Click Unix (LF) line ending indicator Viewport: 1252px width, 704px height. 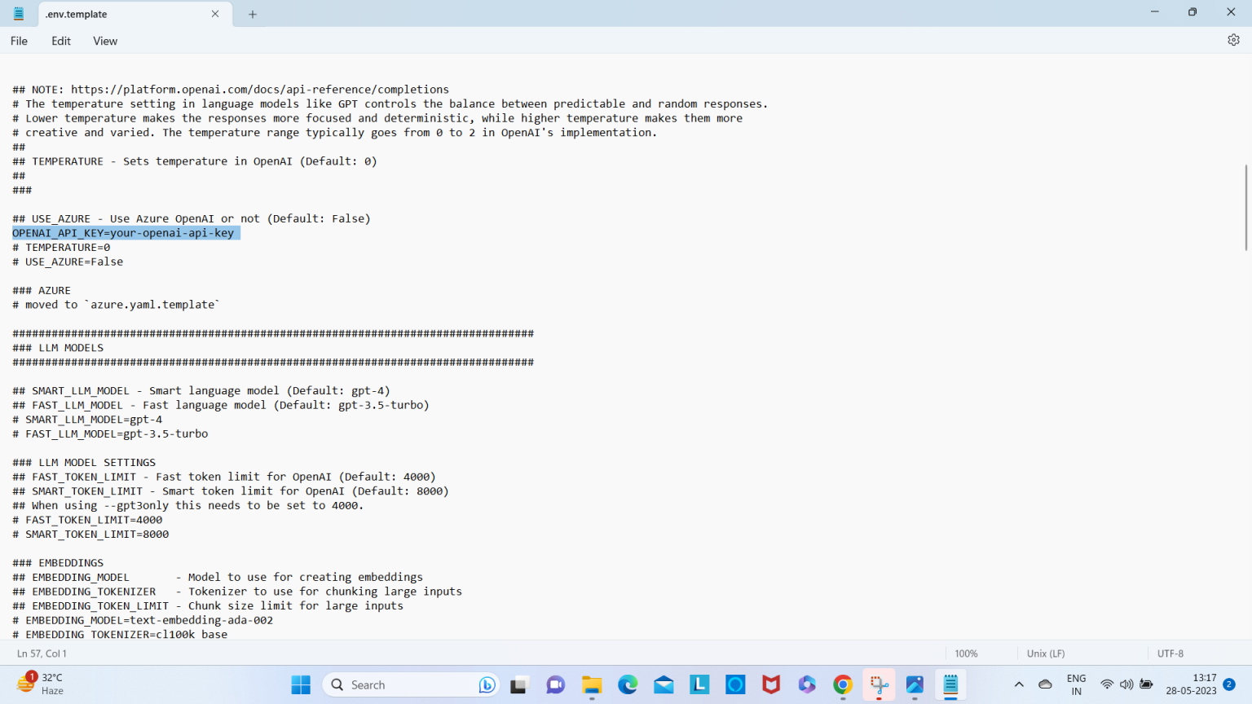1046,653
